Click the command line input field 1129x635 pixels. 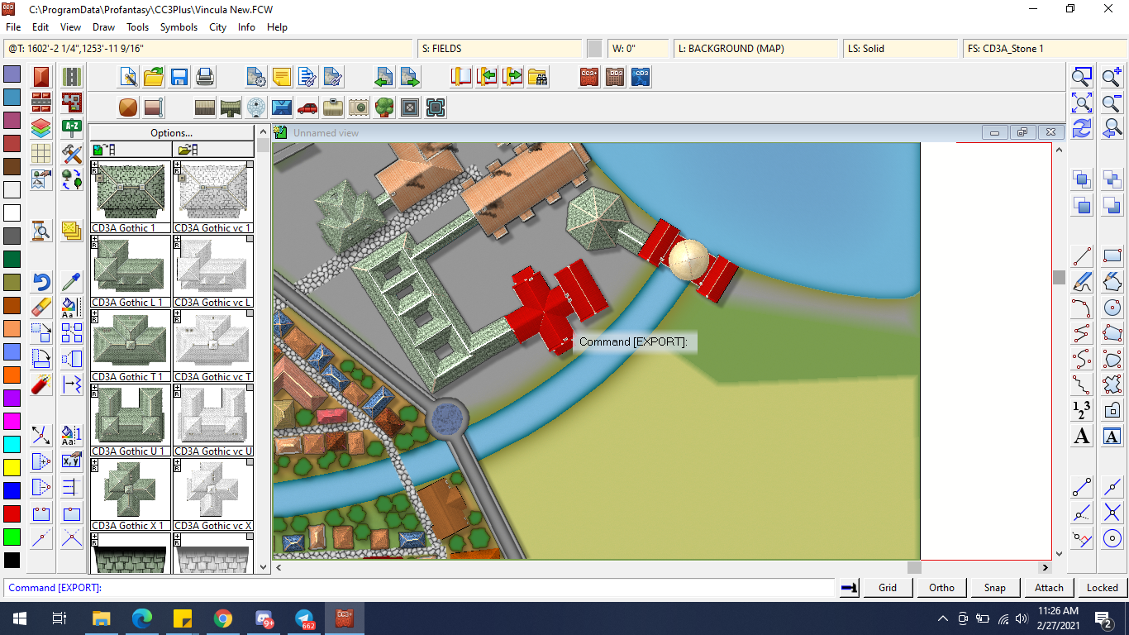420,588
